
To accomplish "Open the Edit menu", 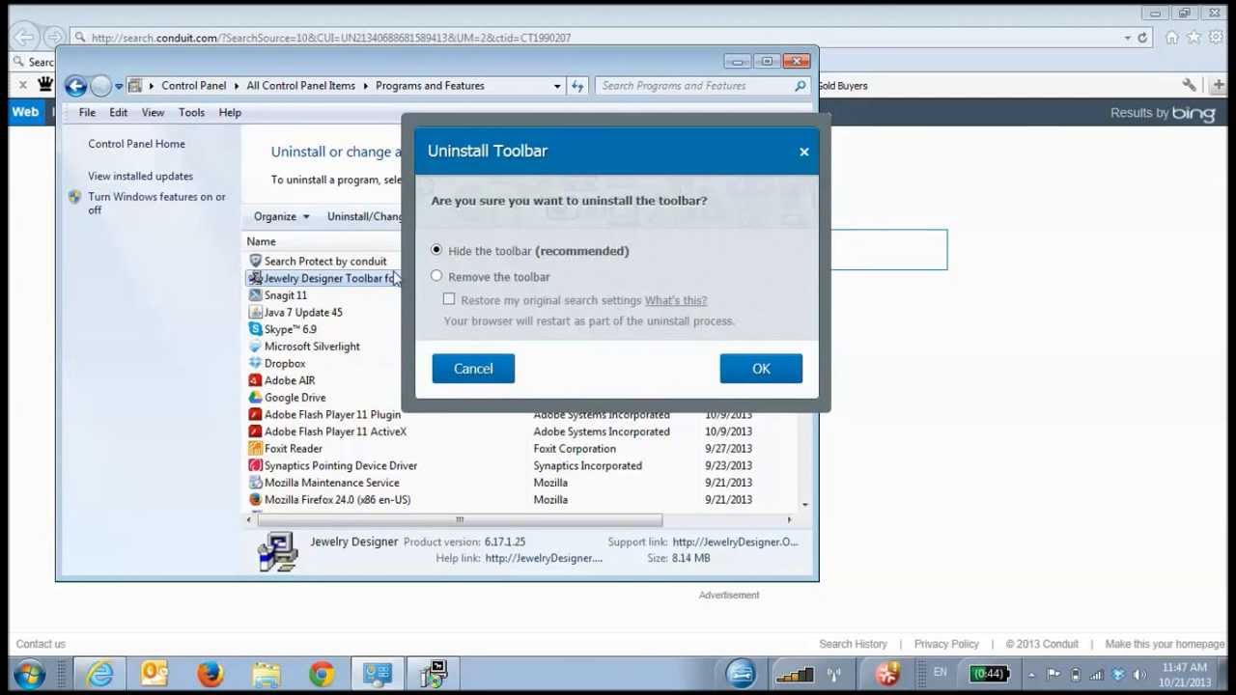I will (118, 113).
